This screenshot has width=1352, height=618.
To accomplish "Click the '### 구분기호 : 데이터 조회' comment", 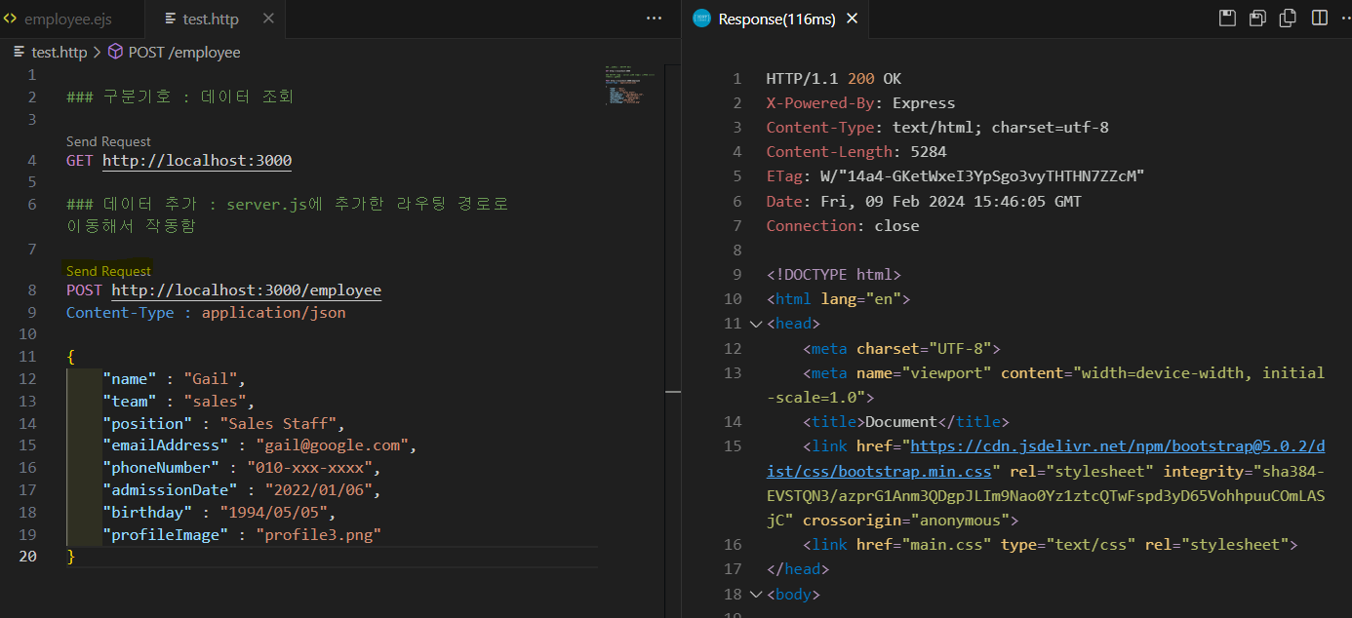I will (x=179, y=97).
